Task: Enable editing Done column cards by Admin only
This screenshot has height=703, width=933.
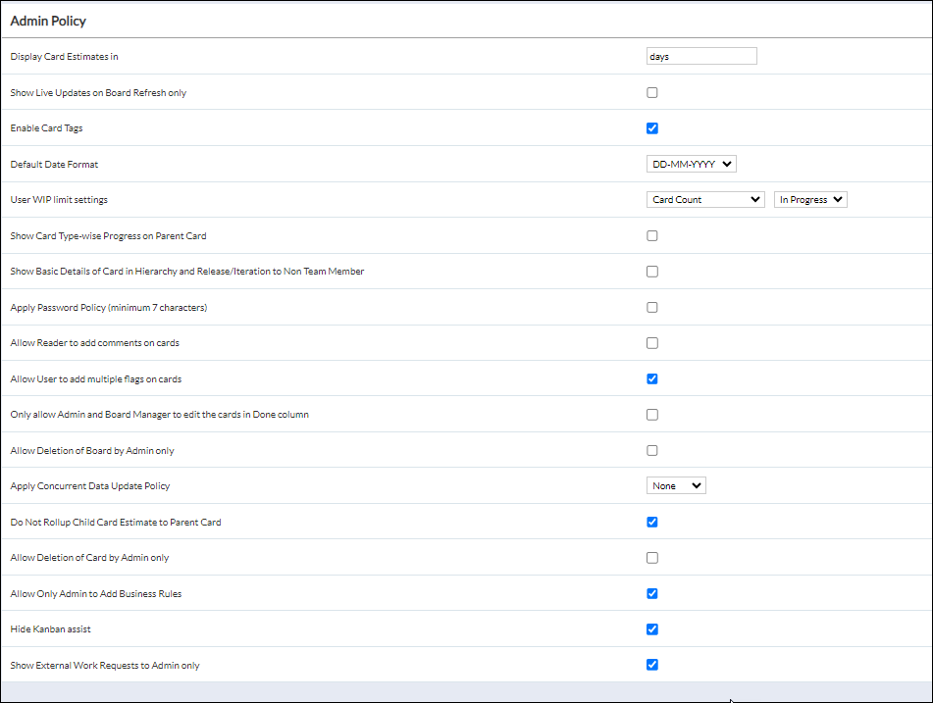Action: click(652, 414)
